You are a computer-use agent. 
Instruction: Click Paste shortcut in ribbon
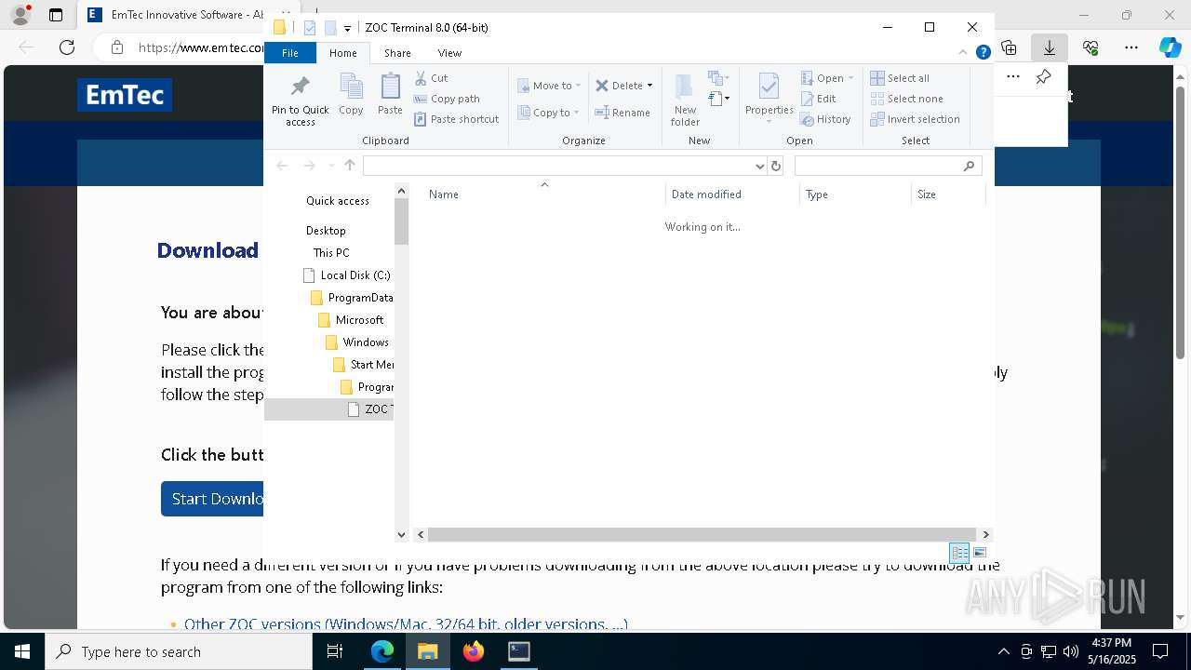pos(456,119)
